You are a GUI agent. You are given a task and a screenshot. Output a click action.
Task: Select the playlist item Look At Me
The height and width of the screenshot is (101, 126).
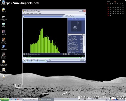(75, 43)
